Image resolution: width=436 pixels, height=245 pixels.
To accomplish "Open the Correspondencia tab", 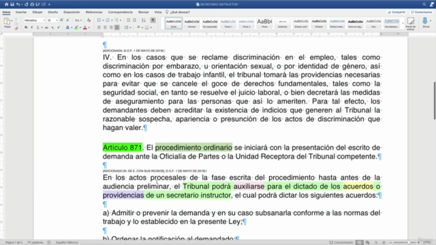I will coord(121,12).
